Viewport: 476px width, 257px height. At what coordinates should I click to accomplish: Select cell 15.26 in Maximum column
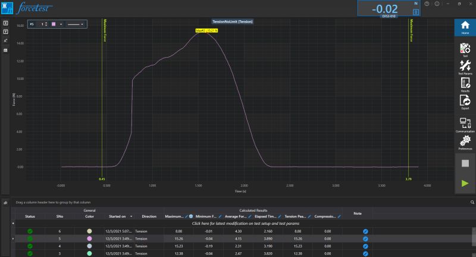pyautogui.click(x=178, y=239)
